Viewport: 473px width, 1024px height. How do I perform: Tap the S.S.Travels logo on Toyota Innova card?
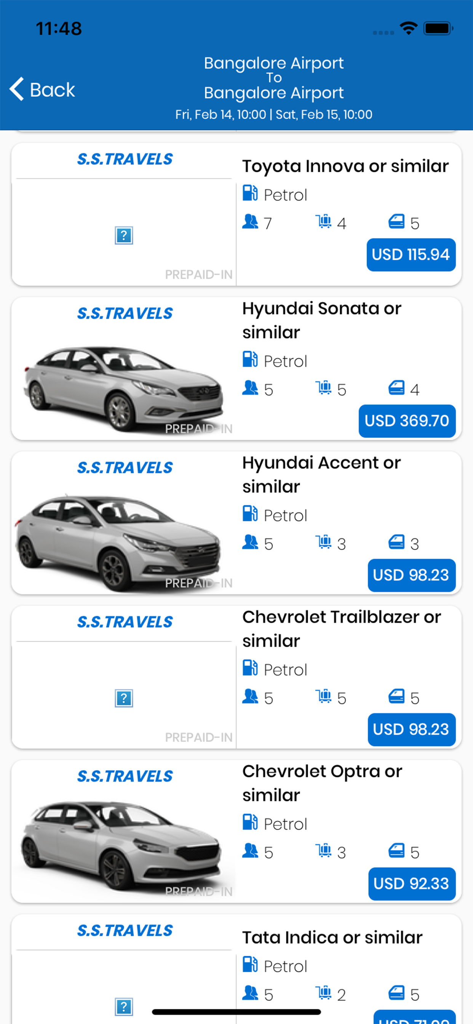[x=125, y=159]
